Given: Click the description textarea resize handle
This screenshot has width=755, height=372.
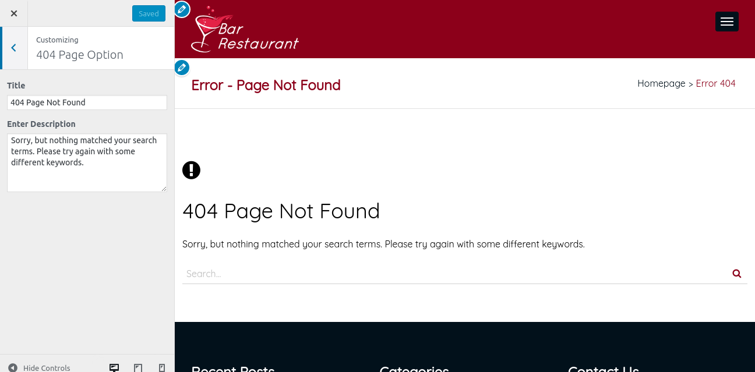Looking at the screenshot, I should click(164, 189).
